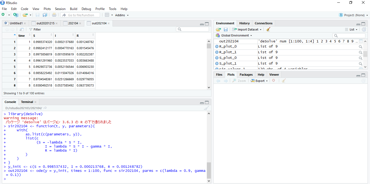Toggle the Filter option in the data viewer
Screen dimensions: 370x184
35,29
